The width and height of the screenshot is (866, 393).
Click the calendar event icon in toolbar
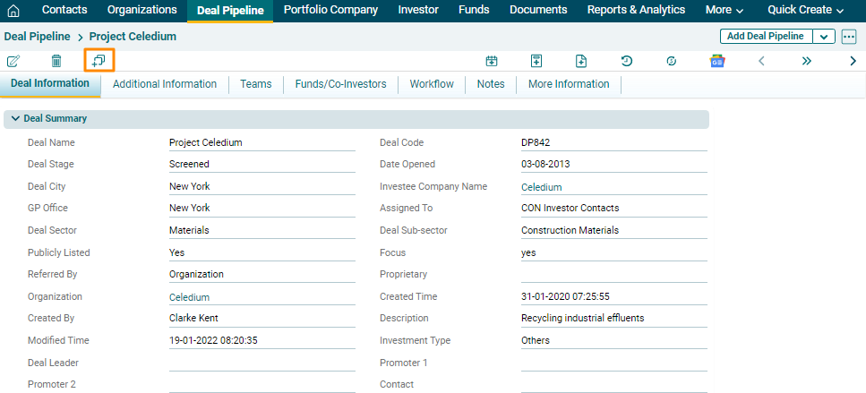pyautogui.click(x=492, y=61)
